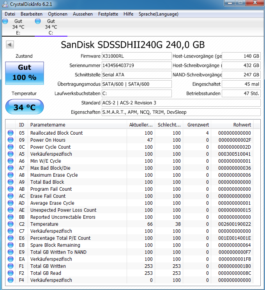Click status icon for Percentage Total P/E Count
The image size is (265, 290).
tap(11, 238)
